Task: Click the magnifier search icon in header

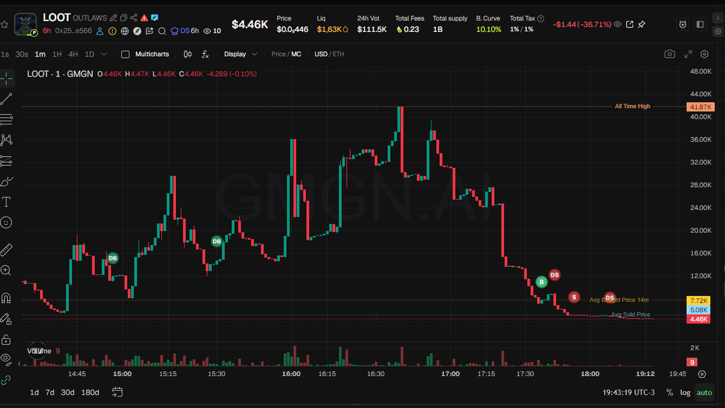Action: (x=161, y=31)
